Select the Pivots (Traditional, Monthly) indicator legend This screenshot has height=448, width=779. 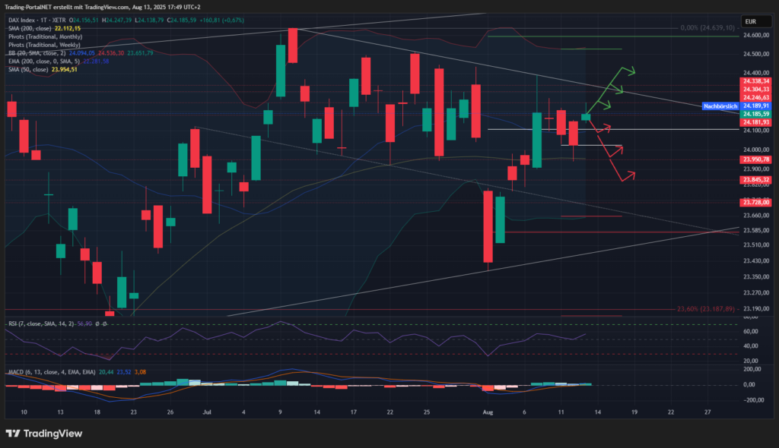(40, 36)
